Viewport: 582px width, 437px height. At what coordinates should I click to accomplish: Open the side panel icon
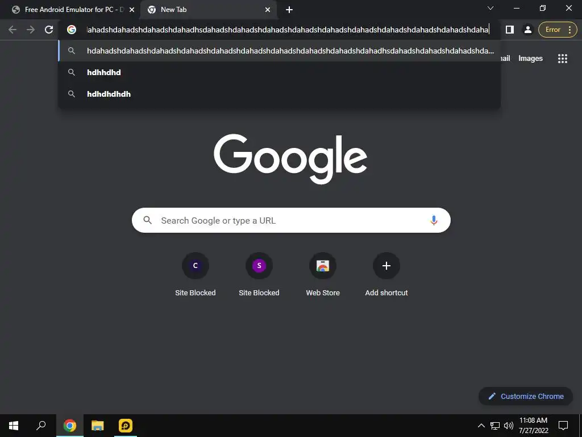510,30
